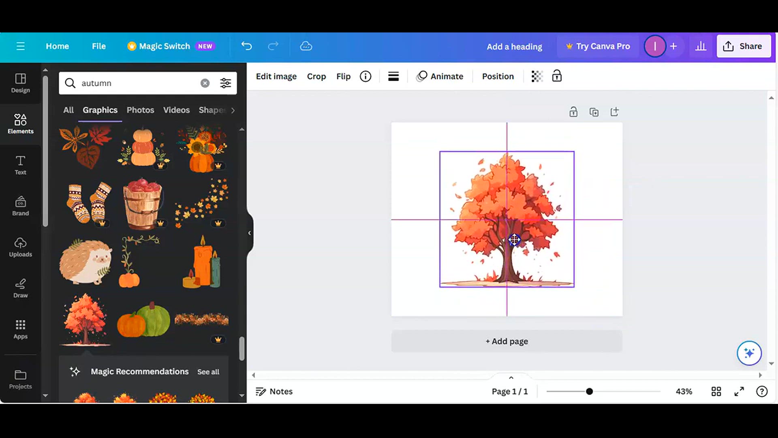Open the analytics bar chart icon
The image size is (778, 438).
pyautogui.click(x=701, y=46)
